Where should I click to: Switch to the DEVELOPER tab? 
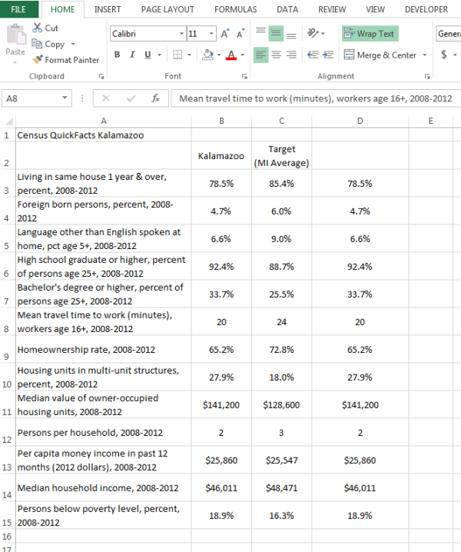pos(426,9)
